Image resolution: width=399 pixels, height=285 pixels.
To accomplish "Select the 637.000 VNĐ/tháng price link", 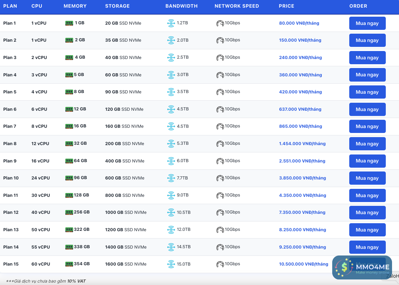I will (x=300, y=109).
